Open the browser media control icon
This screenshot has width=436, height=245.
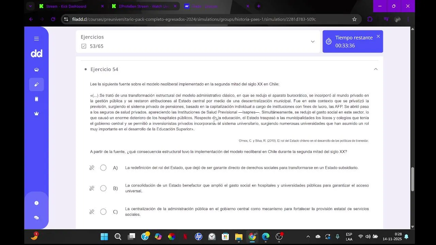pyautogui.click(x=386, y=19)
